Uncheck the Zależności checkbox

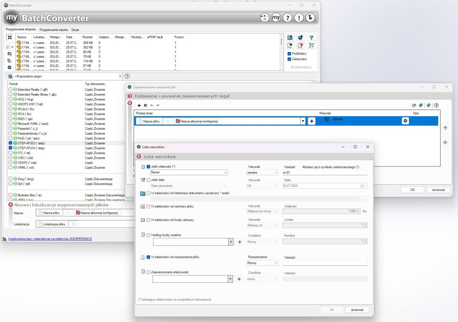[289, 59]
